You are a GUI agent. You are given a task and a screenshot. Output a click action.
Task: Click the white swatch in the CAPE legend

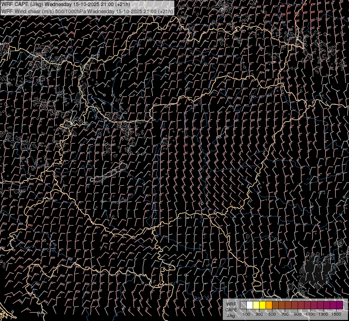tap(250, 305)
